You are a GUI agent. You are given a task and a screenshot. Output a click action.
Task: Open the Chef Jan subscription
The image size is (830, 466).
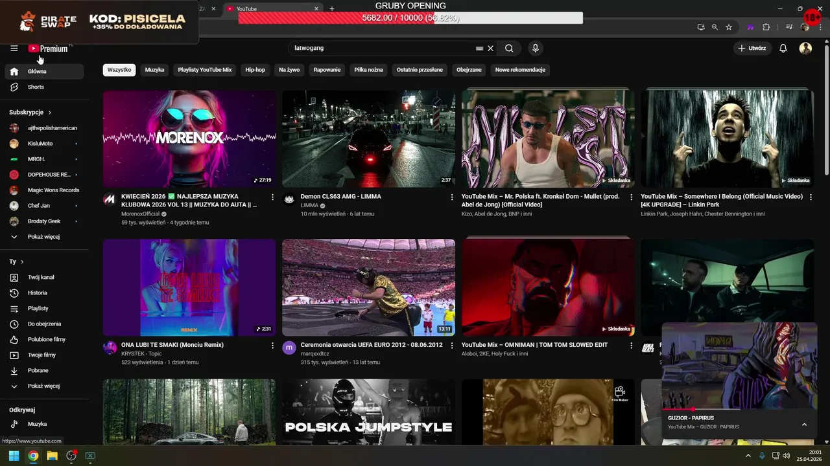click(x=44, y=206)
